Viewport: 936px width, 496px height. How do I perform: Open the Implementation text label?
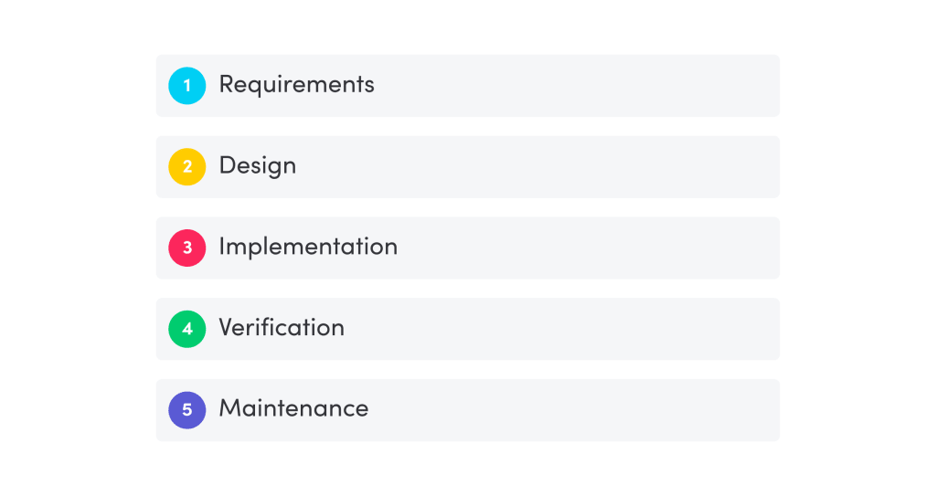pyautogui.click(x=308, y=247)
